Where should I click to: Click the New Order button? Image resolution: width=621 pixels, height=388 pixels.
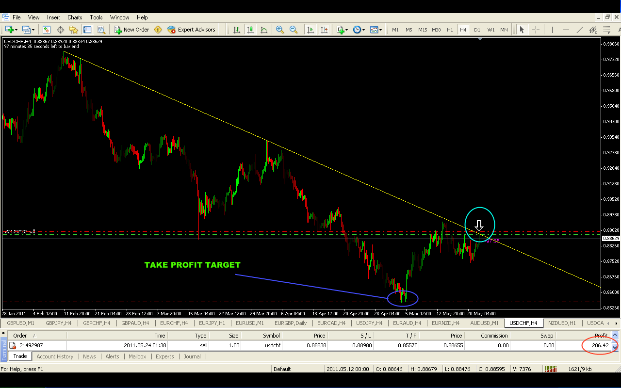click(x=131, y=30)
